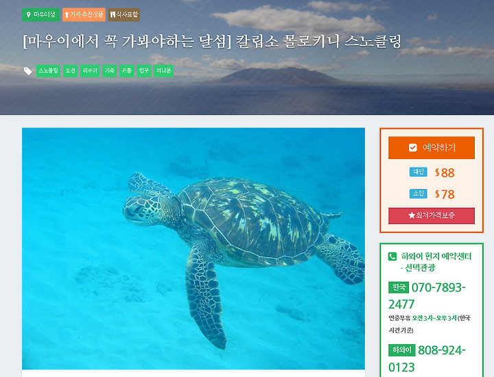This screenshot has height=377, width=494.
Task: Click the green phone icon in reservation center
Action: click(x=392, y=256)
